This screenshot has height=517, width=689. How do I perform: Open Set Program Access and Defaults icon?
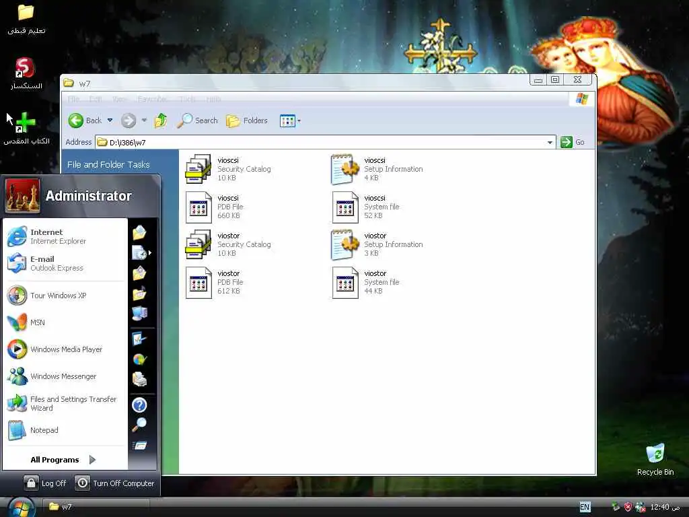(139, 359)
